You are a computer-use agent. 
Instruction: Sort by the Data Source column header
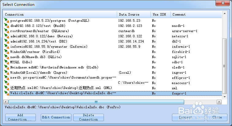134,14
